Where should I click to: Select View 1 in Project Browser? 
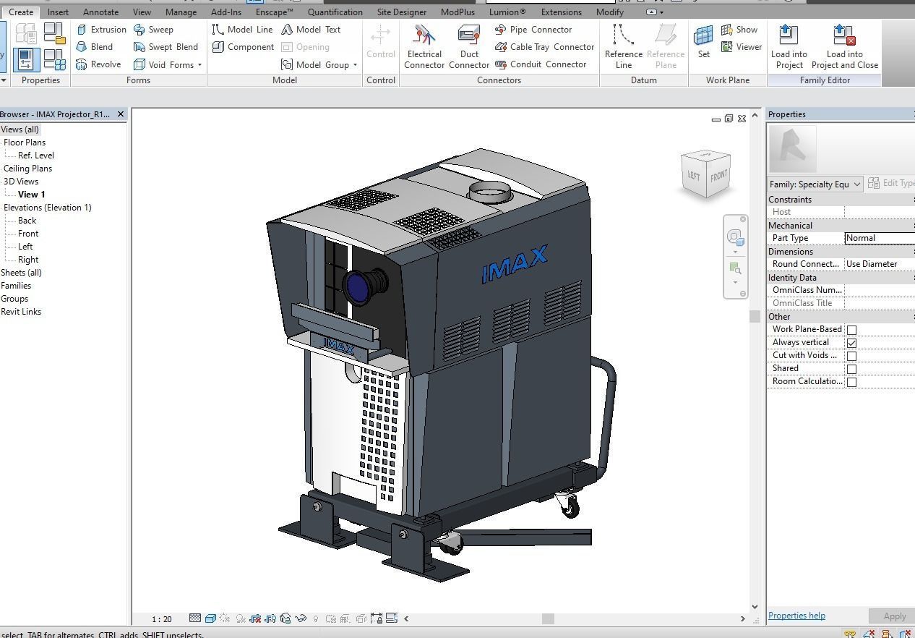[x=32, y=195]
